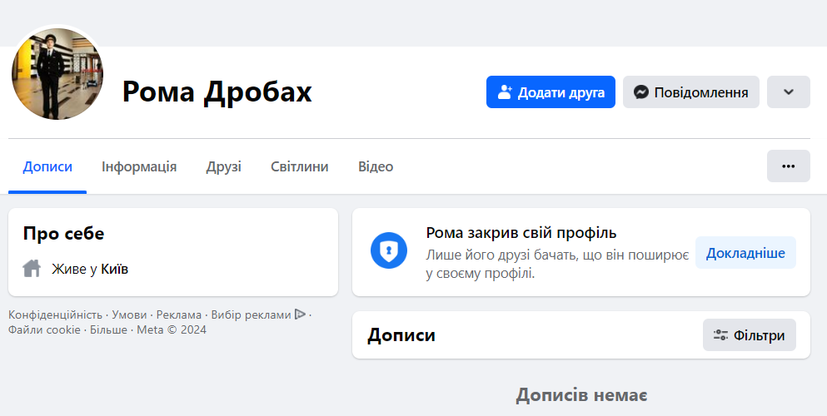Expand the chevron dropdown next to Повідомлення
The width and height of the screenshot is (827, 416).
pos(788,92)
